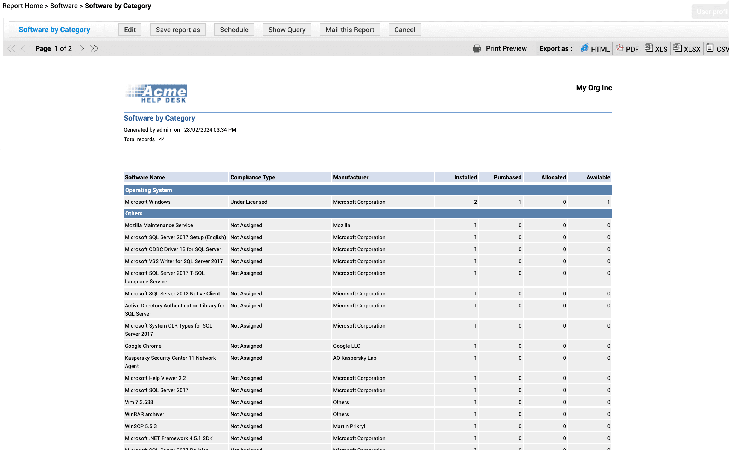Click the Software breadcrumb link

(x=64, y=6)
